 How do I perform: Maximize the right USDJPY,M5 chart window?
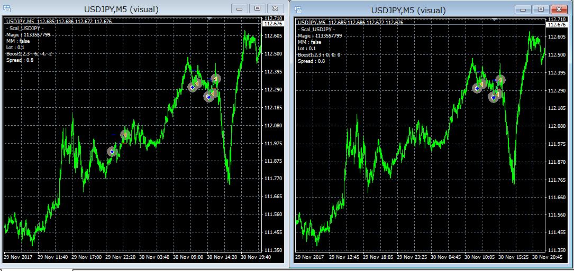[x=541, y=10]
